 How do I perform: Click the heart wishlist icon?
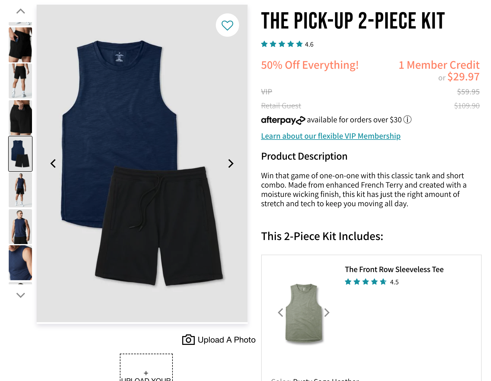click(228, 25)
